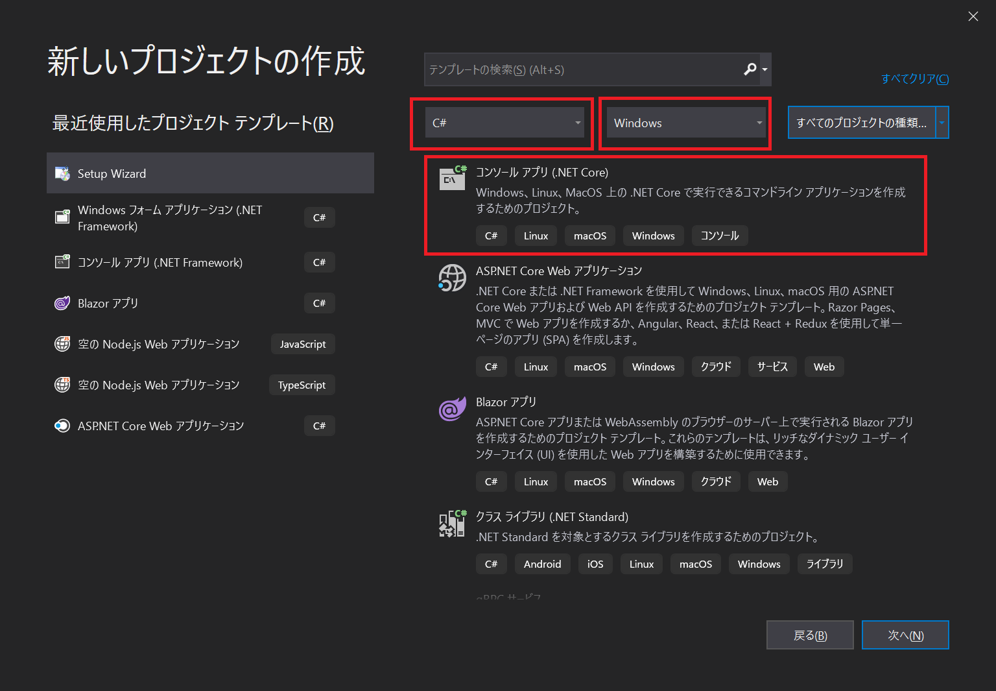Click the クラウド tag on ASP.NET Core
This screenshot has width=996, height=691.
pos(716,367)
